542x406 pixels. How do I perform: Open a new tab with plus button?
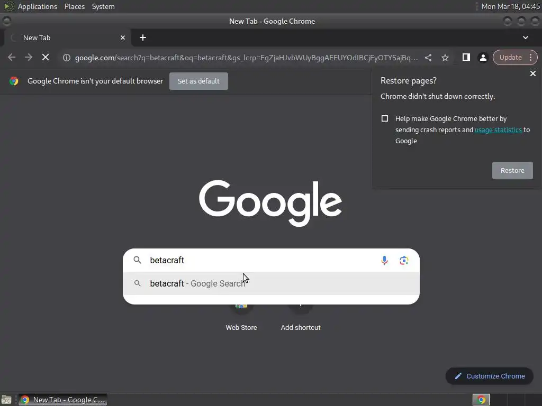tap(143, 38)
